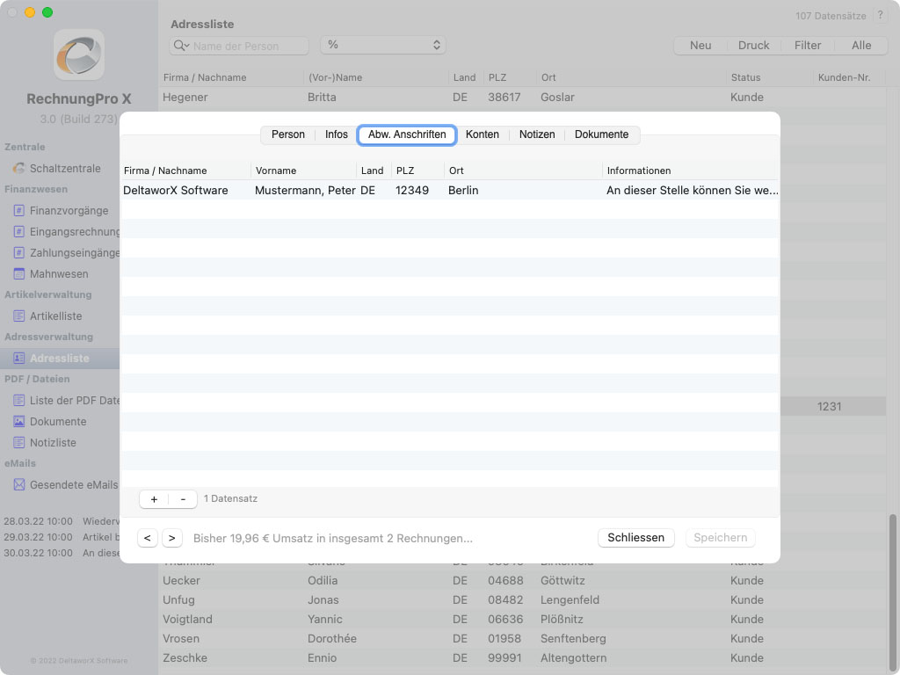The image size is (900, 675).
Task: Expand the percent sign popup menu
Action: 383,45
